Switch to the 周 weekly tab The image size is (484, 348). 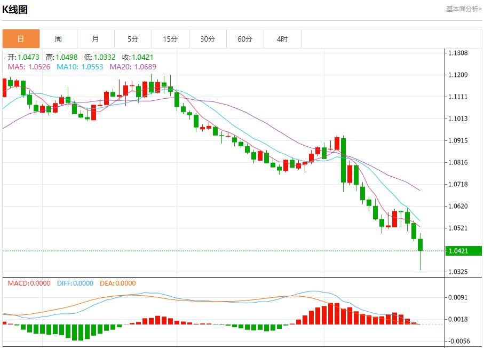click(58, 39)
